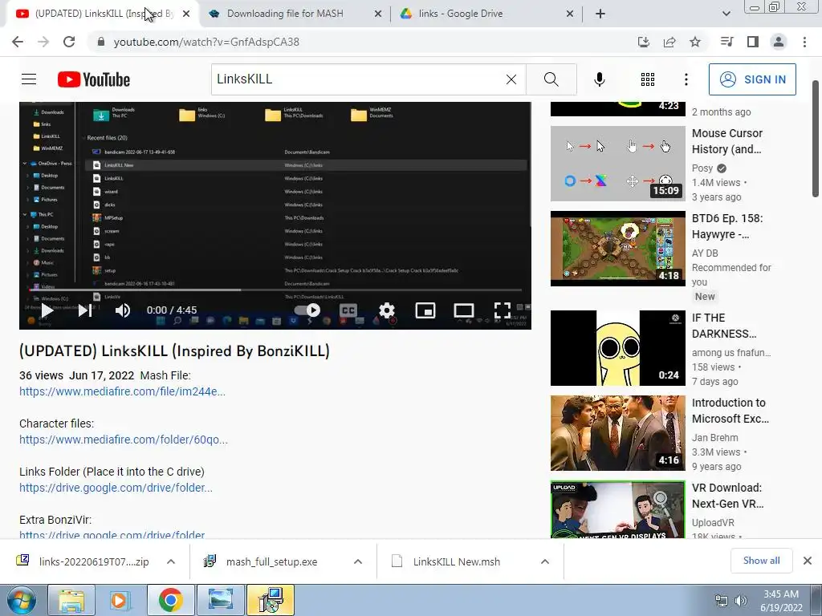Open YouTube hamburger guide menu
The height and width of the screenshot is (616, 822).
pyautogui.click(x=29, y=79)
